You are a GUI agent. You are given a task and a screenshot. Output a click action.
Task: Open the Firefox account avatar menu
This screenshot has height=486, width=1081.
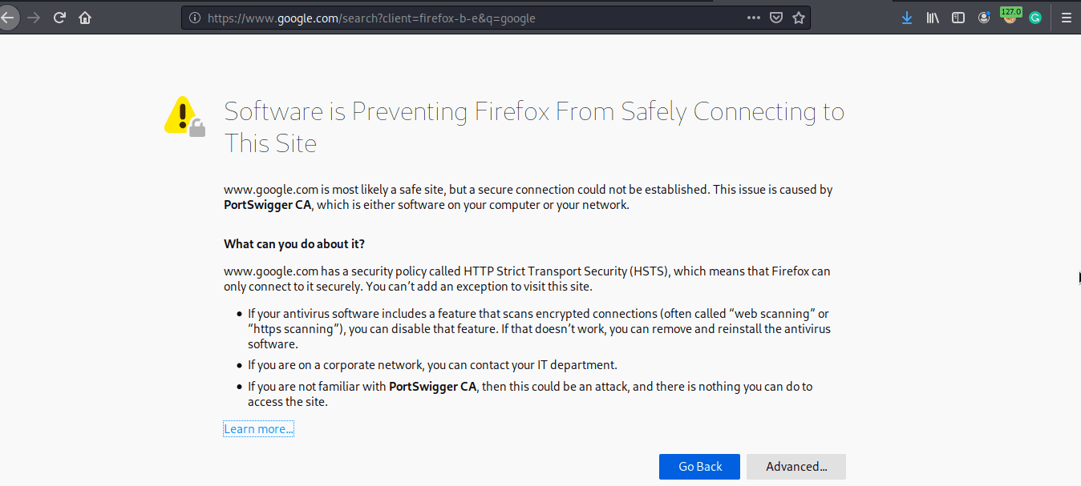pyautogui.click(x=984, y=18)
